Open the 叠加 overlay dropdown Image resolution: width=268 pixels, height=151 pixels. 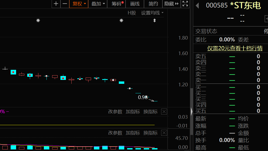[x=98, y=4]
